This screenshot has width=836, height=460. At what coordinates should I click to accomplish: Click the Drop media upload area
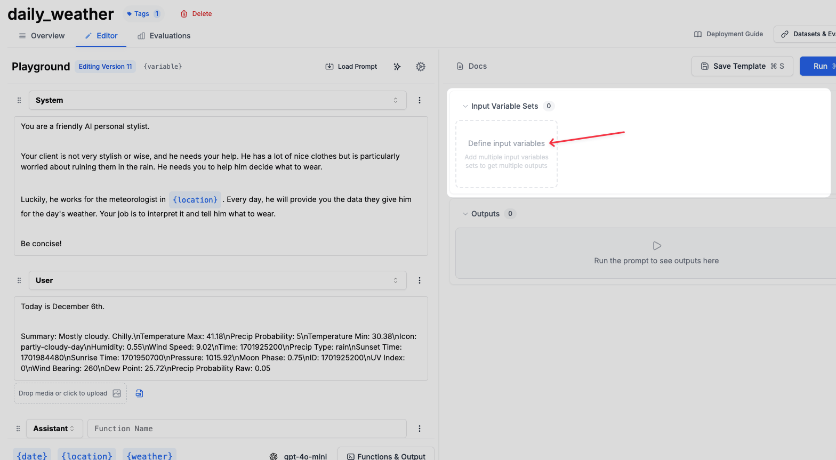(70, 393)
